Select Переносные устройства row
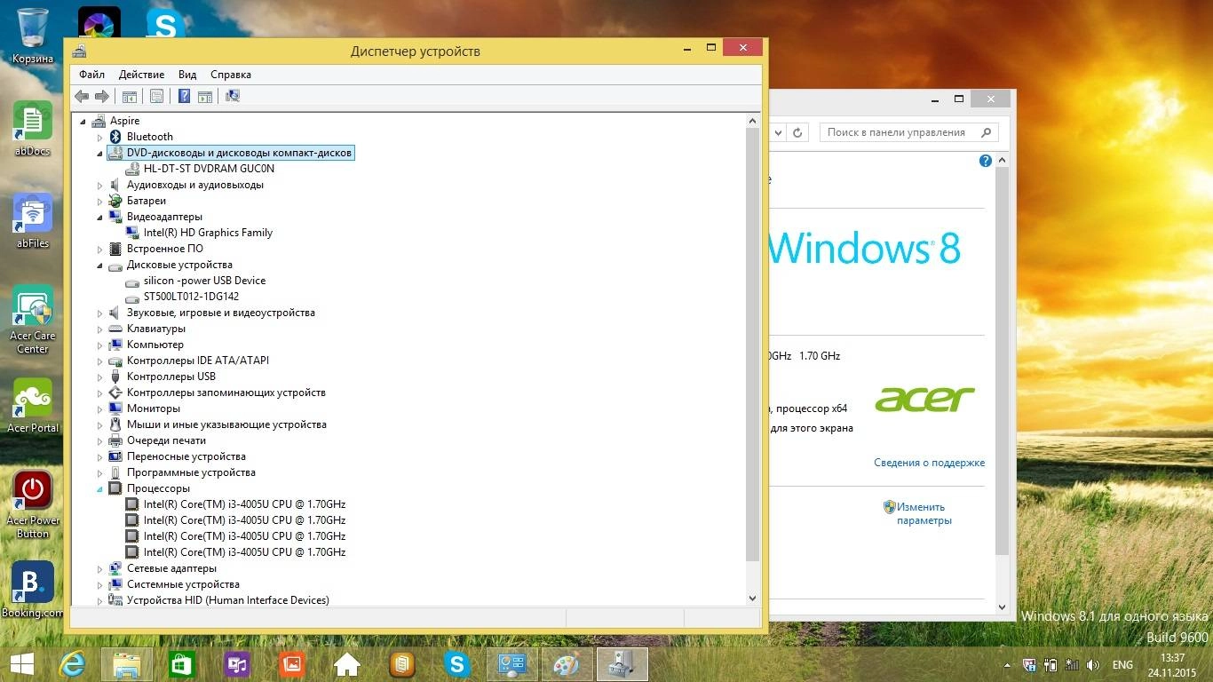This screenshot has height=682, width=1213. [x=186, y=456]
